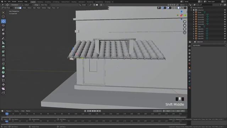The image size is (227, 128).
Task: Open the Options dropdown in viewport
Action: [183, 5]
